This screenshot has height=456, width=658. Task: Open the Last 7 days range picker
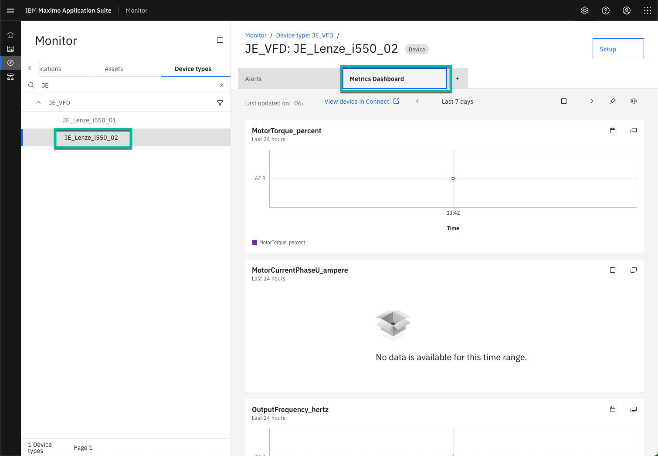[504, 101]
